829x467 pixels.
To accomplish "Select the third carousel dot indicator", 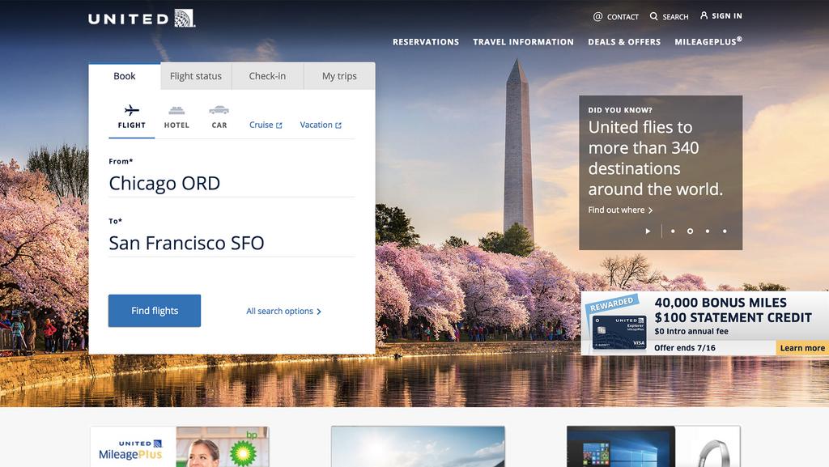I will coord(708,231).
